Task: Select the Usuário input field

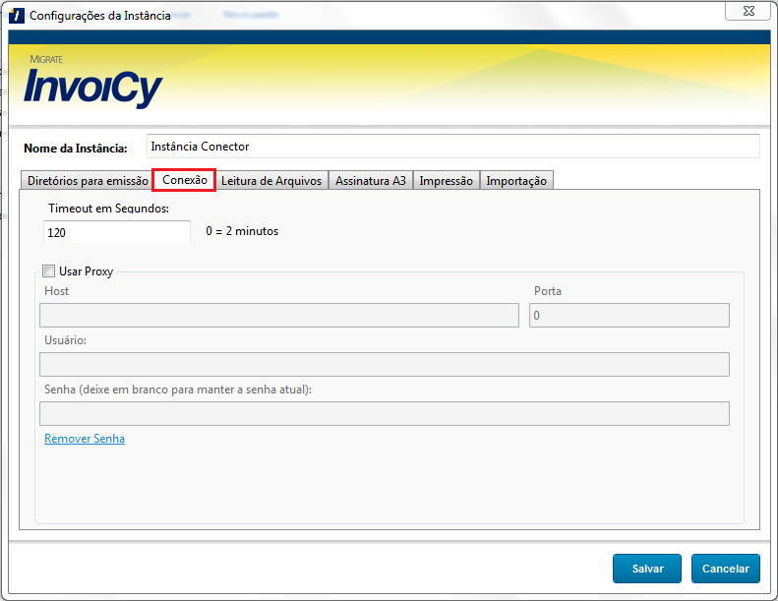Action: pyautogui.click(x=384, y=364)
